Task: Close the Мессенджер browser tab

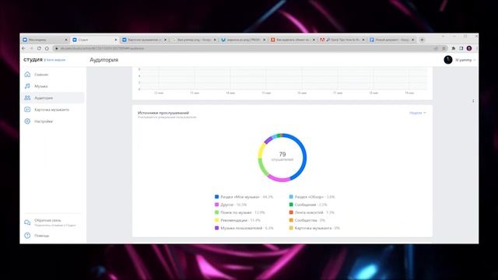Action: 66,40
